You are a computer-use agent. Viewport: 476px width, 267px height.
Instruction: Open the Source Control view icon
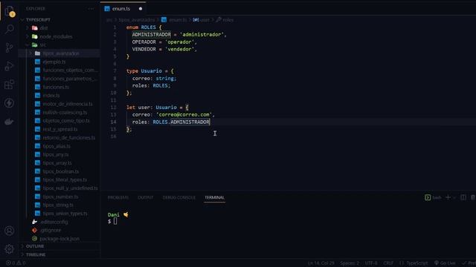10,47
